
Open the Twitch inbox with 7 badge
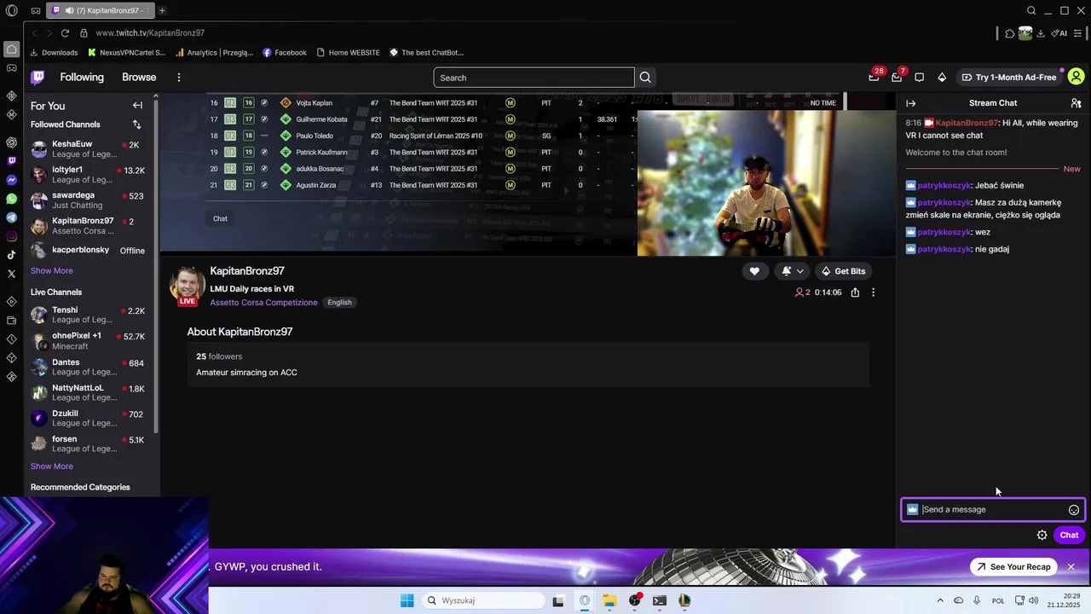[x=897, y=78]
